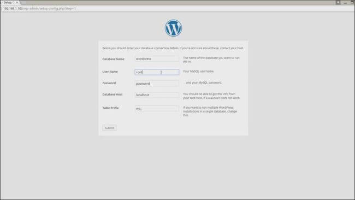This screenshot has height=200, width=355.
Task: Click the 'multiple WordPress installations' description
Action: (x=210, y=111)
